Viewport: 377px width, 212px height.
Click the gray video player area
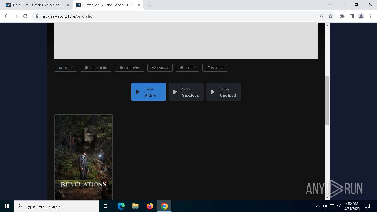point(186,41)
